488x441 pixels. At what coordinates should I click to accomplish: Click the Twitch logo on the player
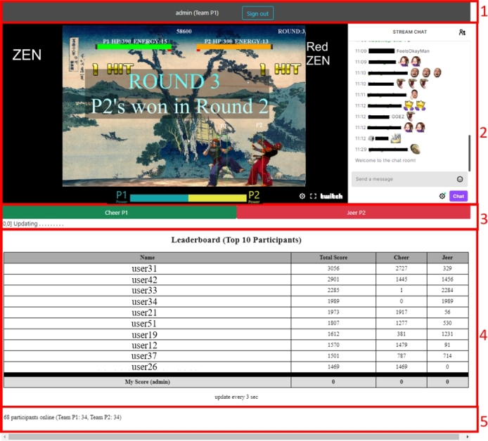coord(331,196)
